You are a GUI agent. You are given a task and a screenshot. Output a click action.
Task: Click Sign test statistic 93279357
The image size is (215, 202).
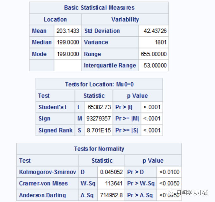tap(99, 119)
